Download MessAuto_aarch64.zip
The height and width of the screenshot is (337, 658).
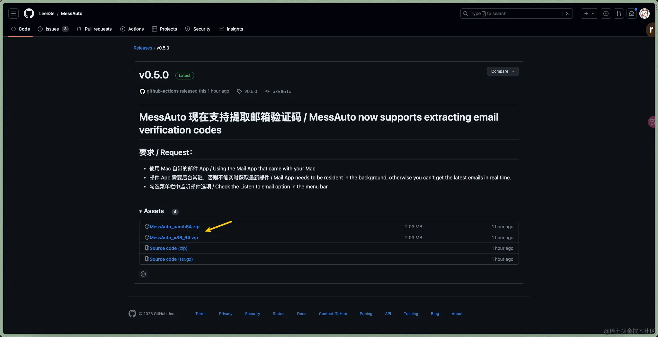[x=174, y=227]
